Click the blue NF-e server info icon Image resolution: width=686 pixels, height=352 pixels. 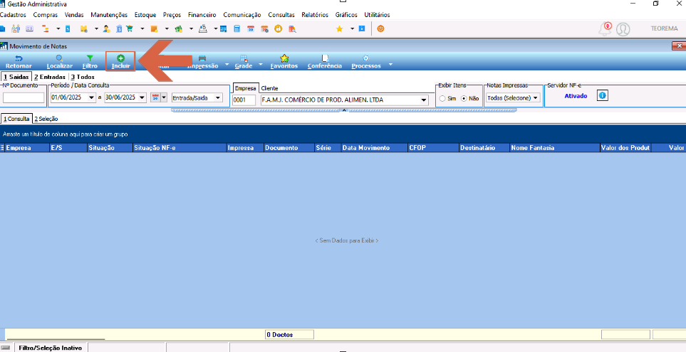pyautogui.click(x=603, y=95)
